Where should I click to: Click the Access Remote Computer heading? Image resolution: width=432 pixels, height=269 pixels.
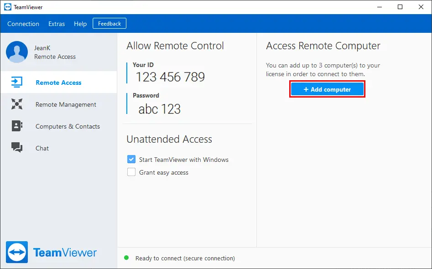coord(323,46)
